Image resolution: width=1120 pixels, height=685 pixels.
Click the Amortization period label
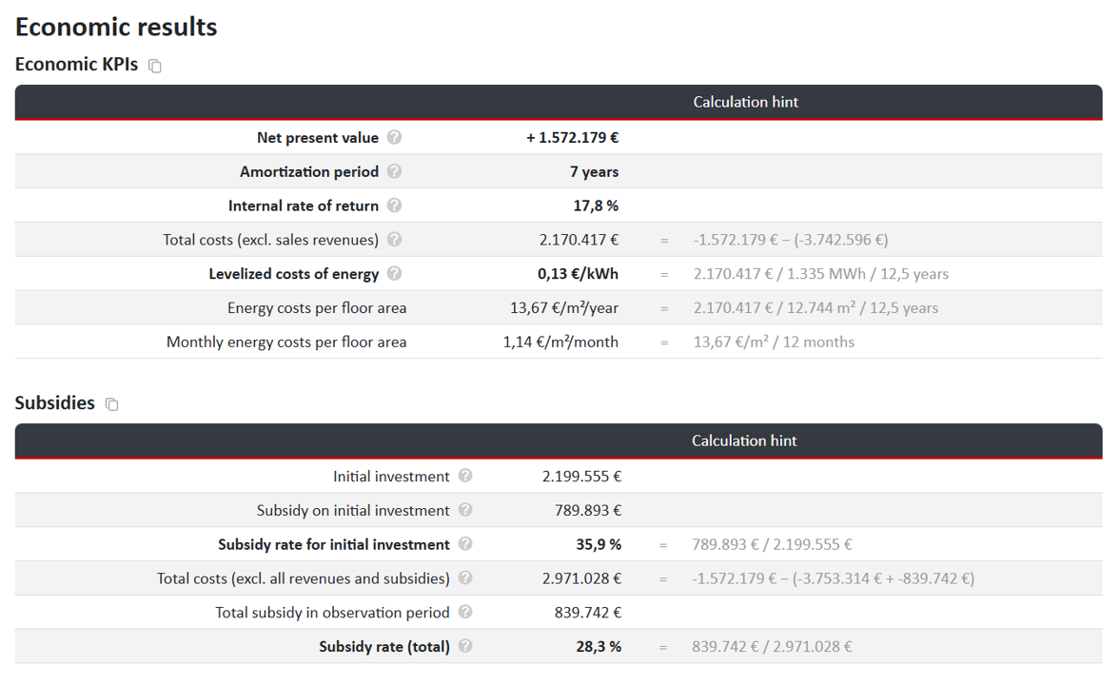coord(309,172)
